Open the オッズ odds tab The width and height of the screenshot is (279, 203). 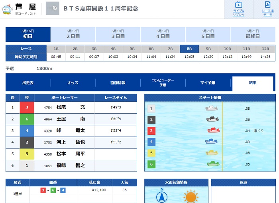[x=73, y=83]
